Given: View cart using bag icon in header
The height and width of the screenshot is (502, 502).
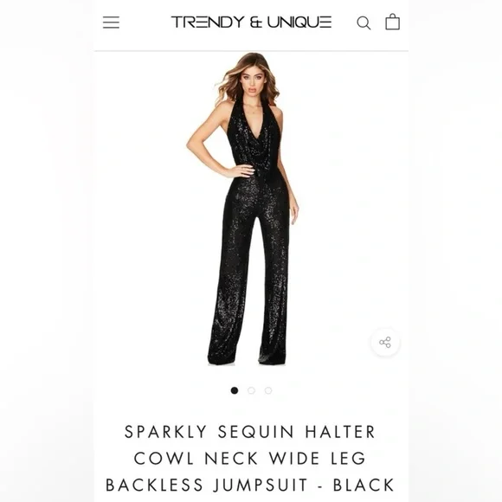Looking at the screenshot, I should [x=392, y=22].
